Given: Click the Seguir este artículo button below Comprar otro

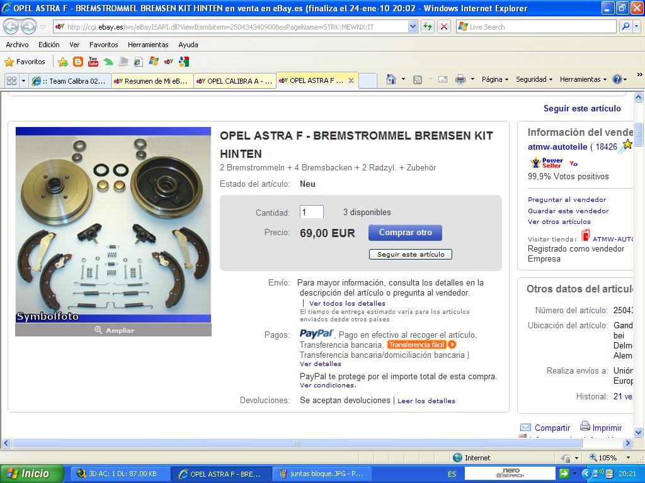Looking at the screenshot, I should [x=411, y=254].
